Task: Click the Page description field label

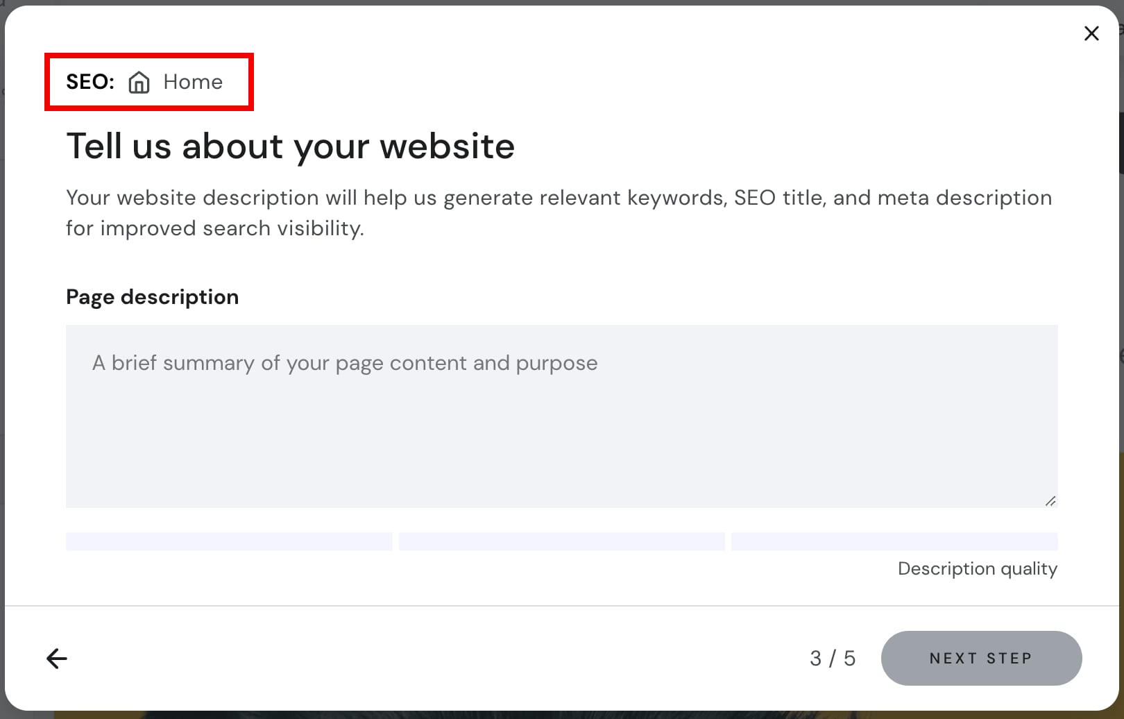Action: (x=152, y=297)
